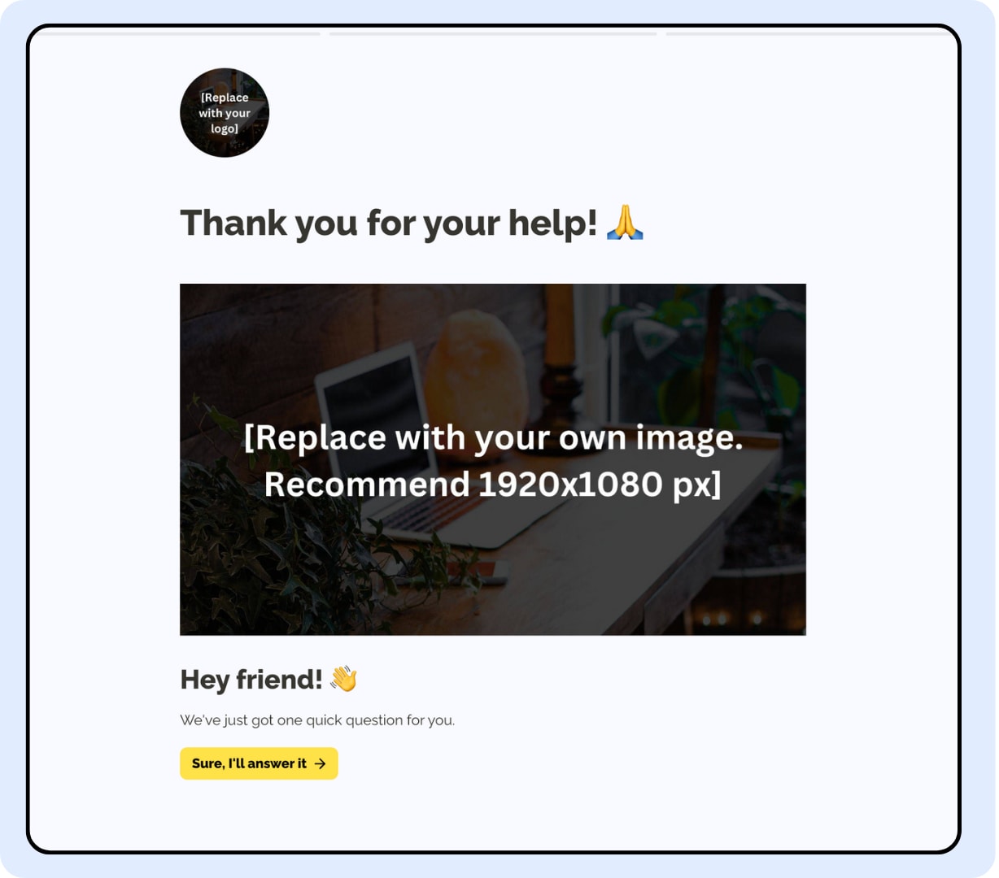999x878 pixels.
Task: Click the waving hand emoji
Action: tap(343, 679)
